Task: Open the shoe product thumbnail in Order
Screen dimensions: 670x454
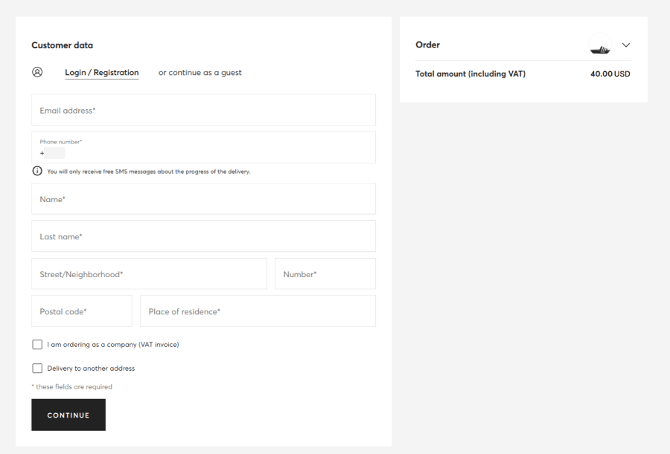Action: click(x=600, y=45)
